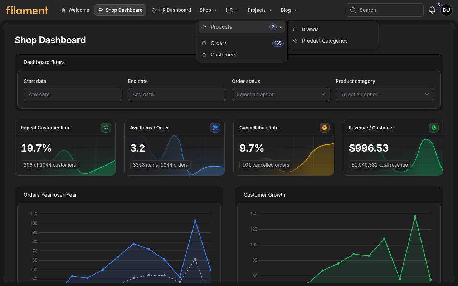The width and height of the screenshot is (458, 286).
Task: Expand the HR navigation dropdown
Action: click(232, 10)
